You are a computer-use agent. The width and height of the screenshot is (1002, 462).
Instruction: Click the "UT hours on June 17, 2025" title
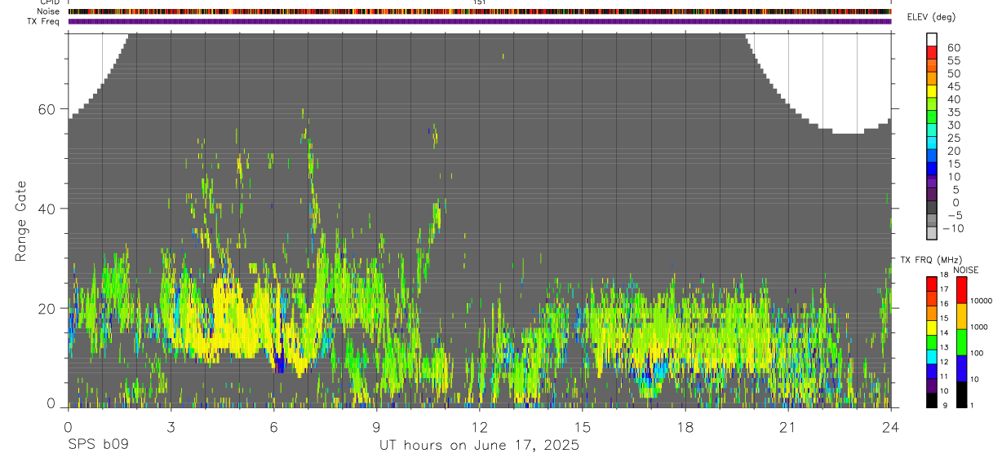coord(479,446)
